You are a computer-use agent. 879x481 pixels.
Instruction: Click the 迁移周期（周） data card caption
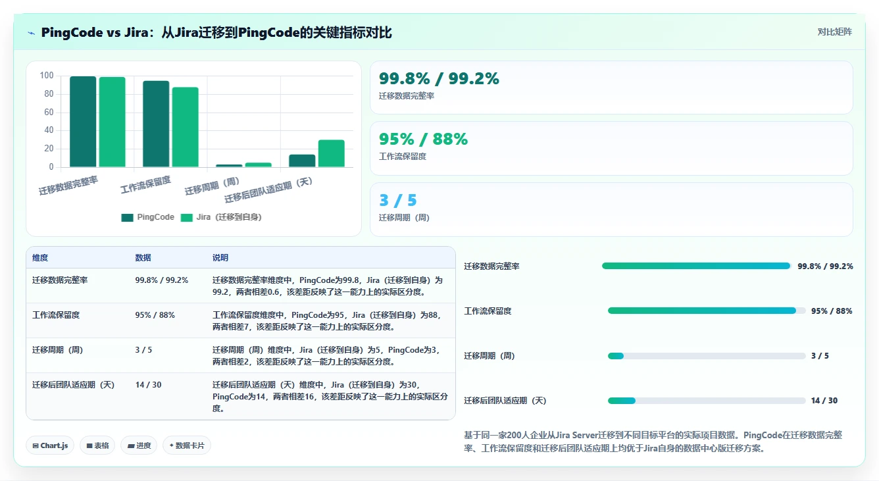405,218
